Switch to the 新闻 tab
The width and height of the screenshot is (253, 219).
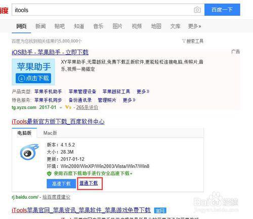[x=40, y=26]
